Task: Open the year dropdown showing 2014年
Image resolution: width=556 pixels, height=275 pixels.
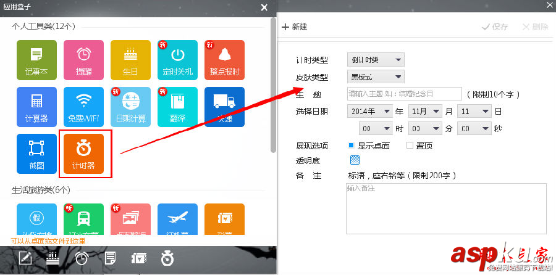Action: click(370, 112)
